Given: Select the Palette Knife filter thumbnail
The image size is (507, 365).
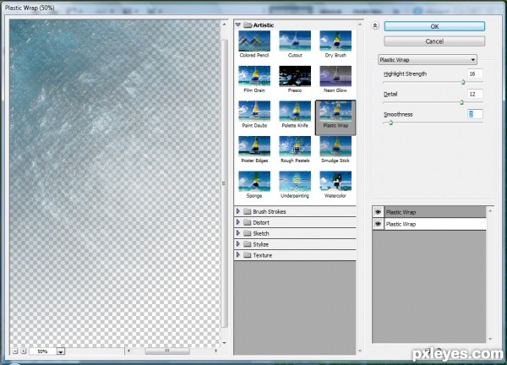Looking at the screenshot, I should [295, 112].
